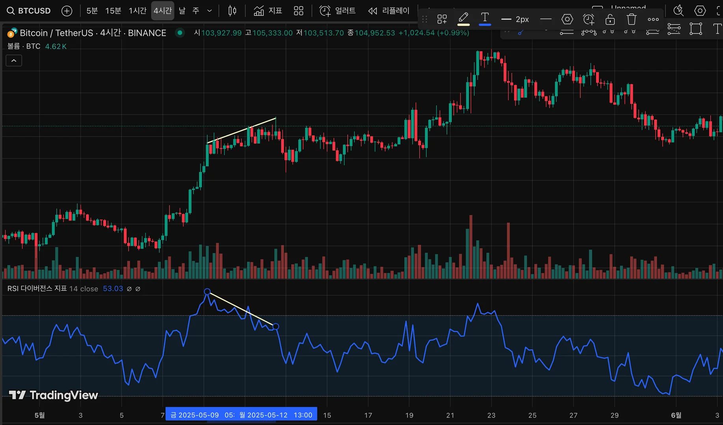Click the drawing templates icon in floating toolbar
This screenshot has width=723, height=425.
click(442, 19)
